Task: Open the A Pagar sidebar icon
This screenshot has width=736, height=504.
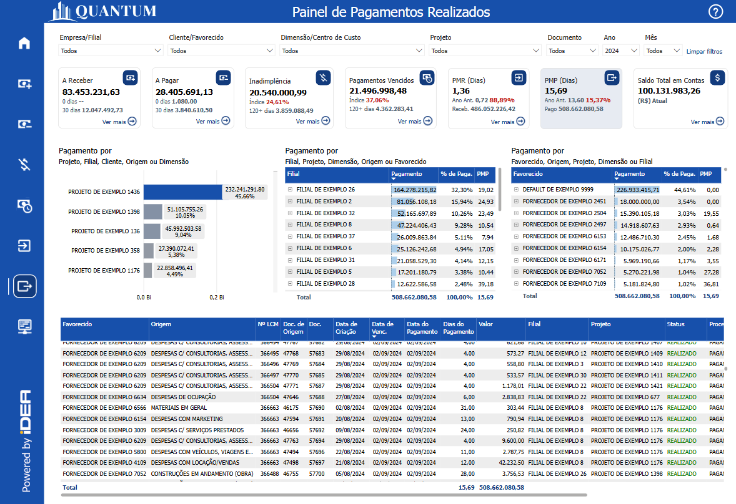Action: click(24, 124)
